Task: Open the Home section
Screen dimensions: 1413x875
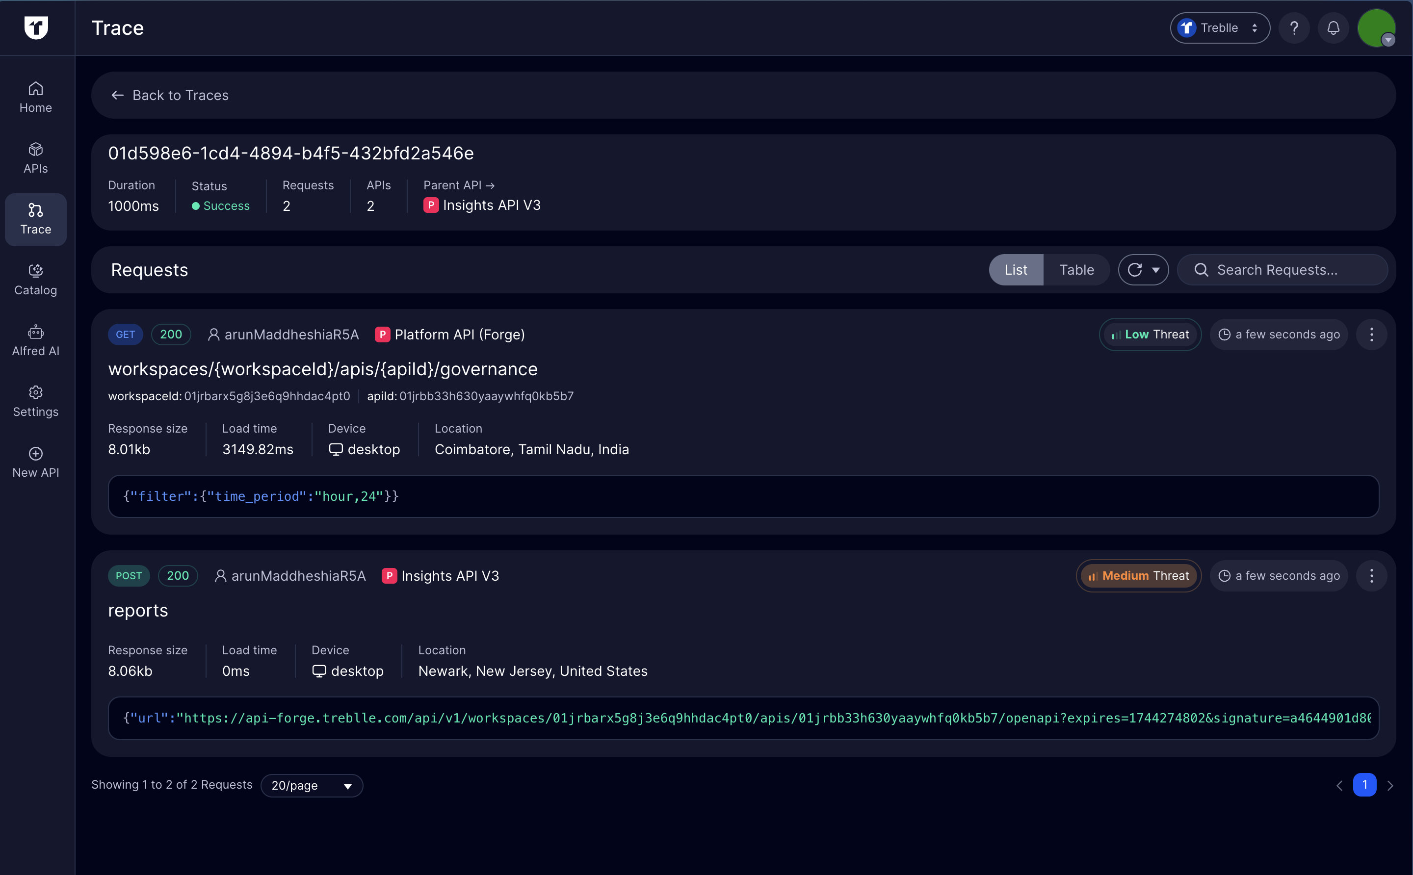Action: 36,98
